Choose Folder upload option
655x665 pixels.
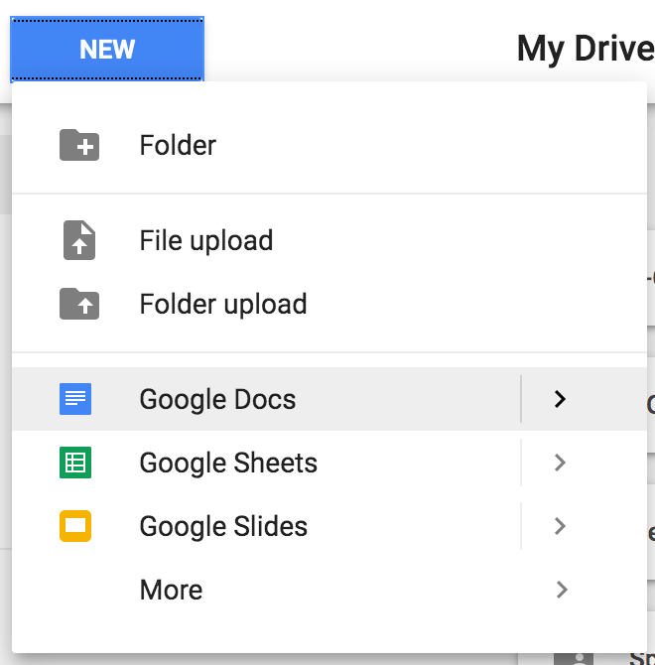point(329,304)
